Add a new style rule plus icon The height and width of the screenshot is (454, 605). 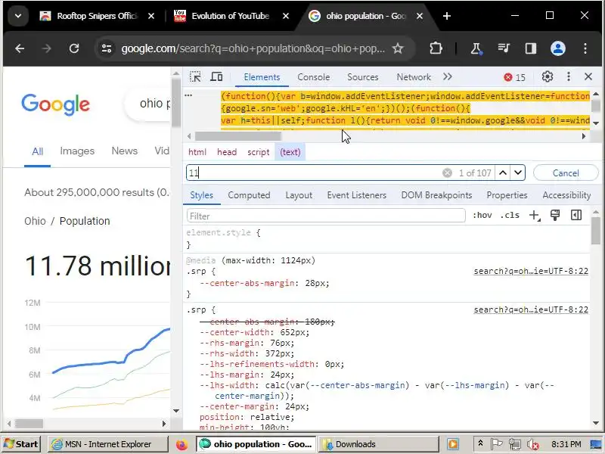click(535, 216)
